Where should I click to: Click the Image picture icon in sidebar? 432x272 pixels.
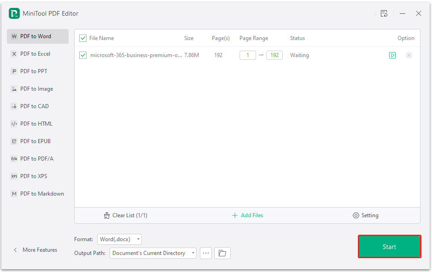pos(14,89)
